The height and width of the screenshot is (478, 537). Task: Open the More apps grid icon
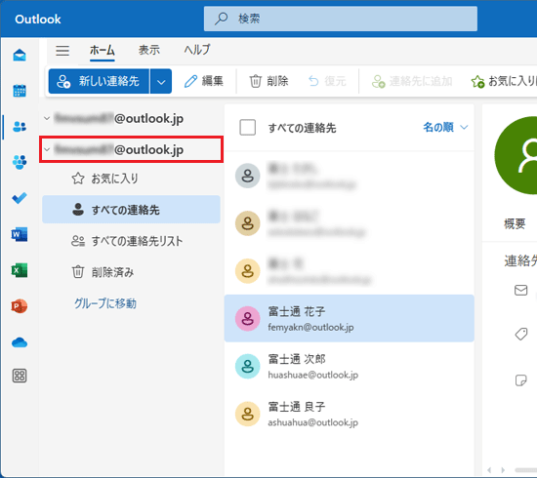point(20,376)
